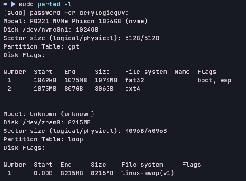Click the '1049kB' start value
Viewport: 246px width, 181px height.
pyautogui.click(x=45, y=81)
